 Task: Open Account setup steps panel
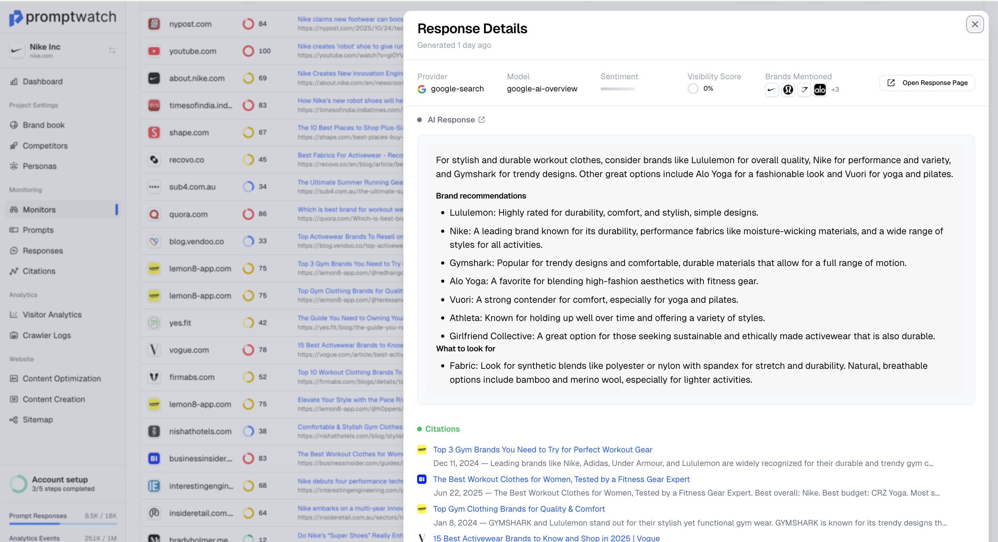[x=60, y=483]
